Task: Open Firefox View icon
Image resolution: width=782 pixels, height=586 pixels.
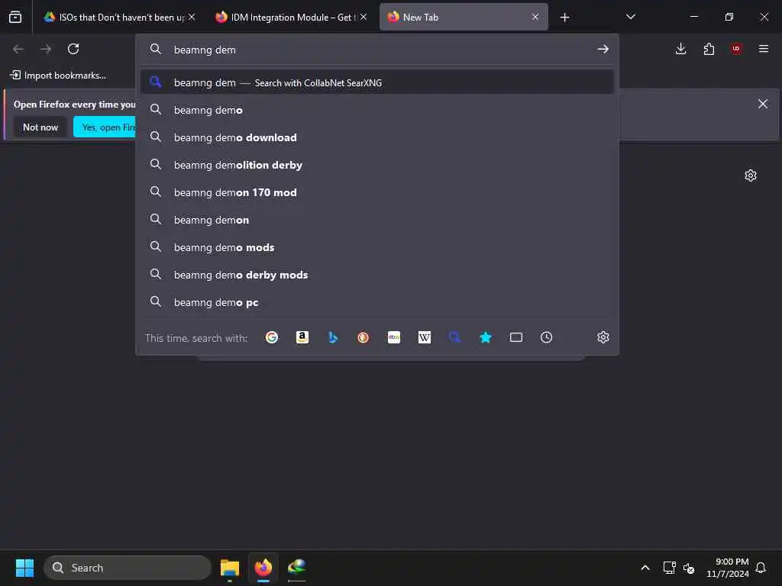Action: pyautogui.click(x=15, y=17)
